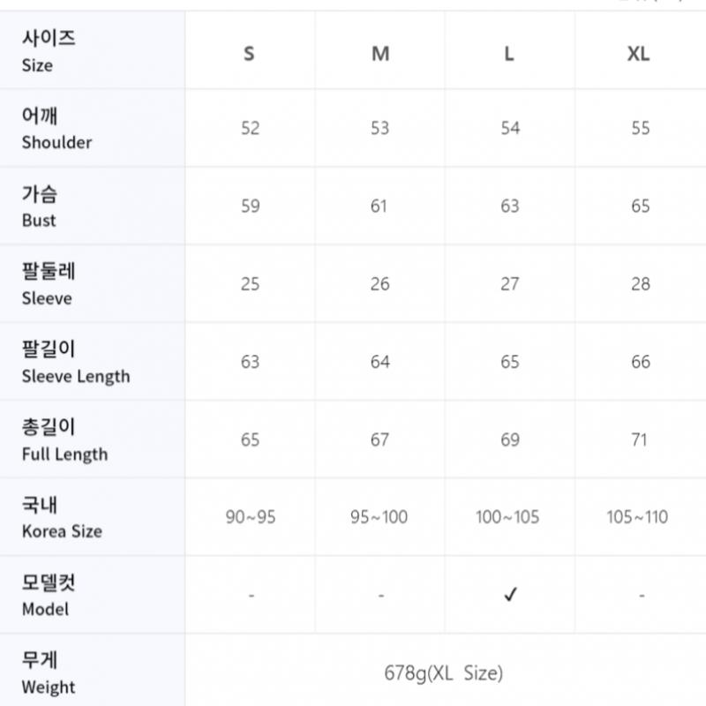Image resolution: width=706 pixels, height=706 pixels.
Task: Click the Korea Size row label
Action: click(x=62, y=518)
